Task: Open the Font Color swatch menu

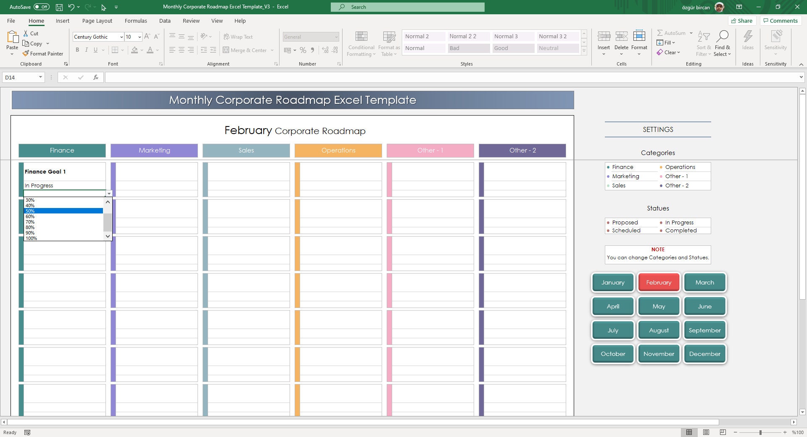Action: [157, 50]
